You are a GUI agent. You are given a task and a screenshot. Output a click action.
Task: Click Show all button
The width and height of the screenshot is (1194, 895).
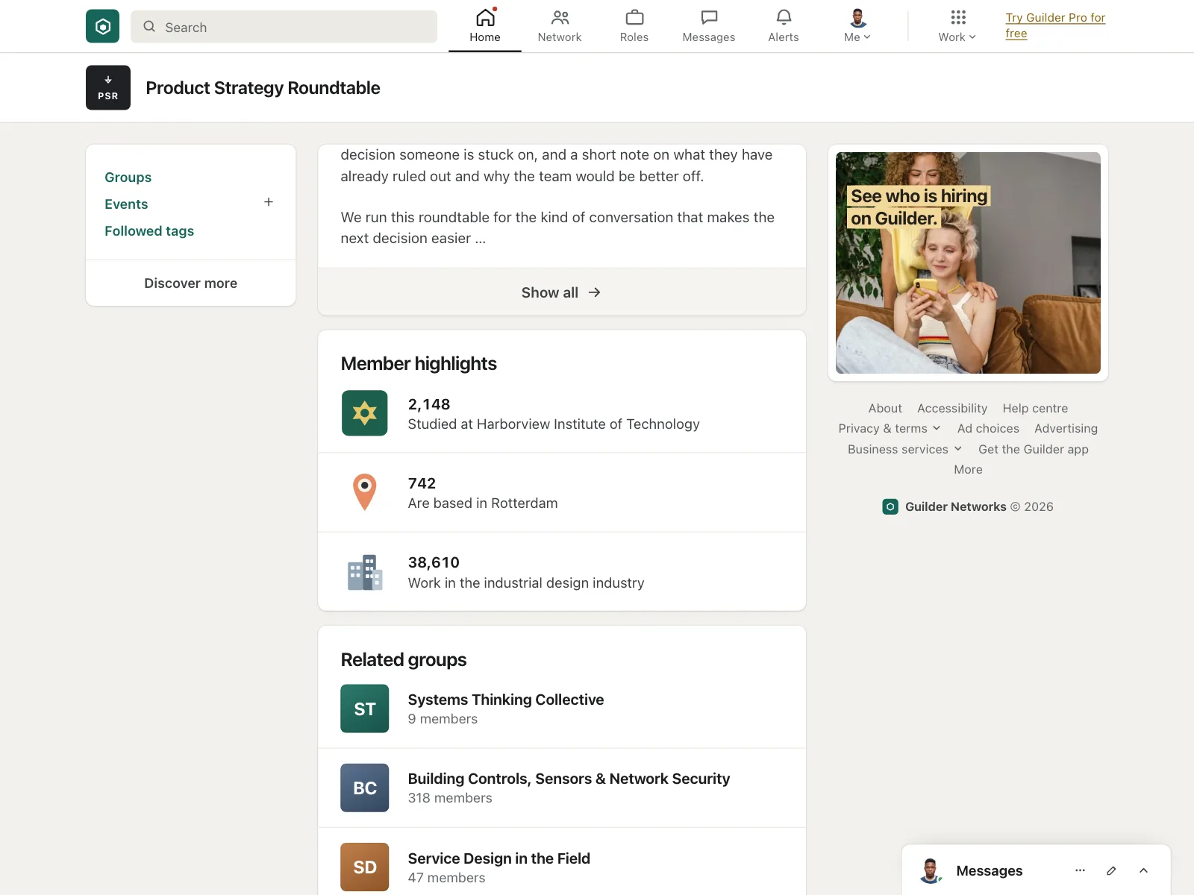pos(562,292)
